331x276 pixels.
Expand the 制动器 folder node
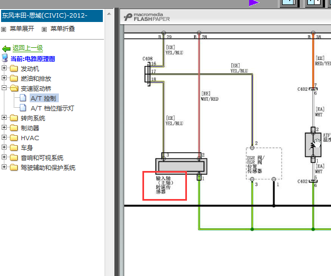(x=4, y=127)
